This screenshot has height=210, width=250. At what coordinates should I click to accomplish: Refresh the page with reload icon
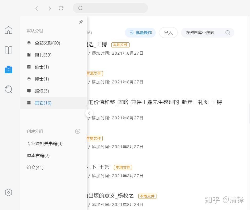point(61,8)
